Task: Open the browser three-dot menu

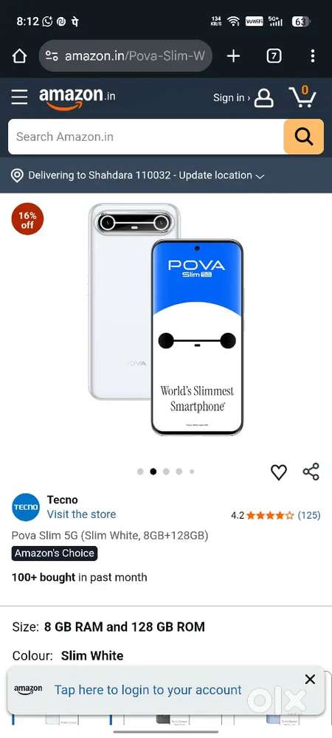Action: tap(313, 57)
